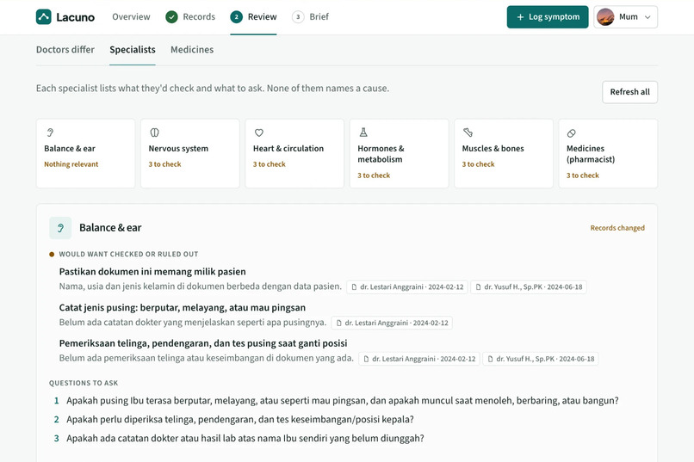Click the ear icon in Balance & ear section header
The height and width of the screenshot is (462, 694).
click(x=60, y=228)
